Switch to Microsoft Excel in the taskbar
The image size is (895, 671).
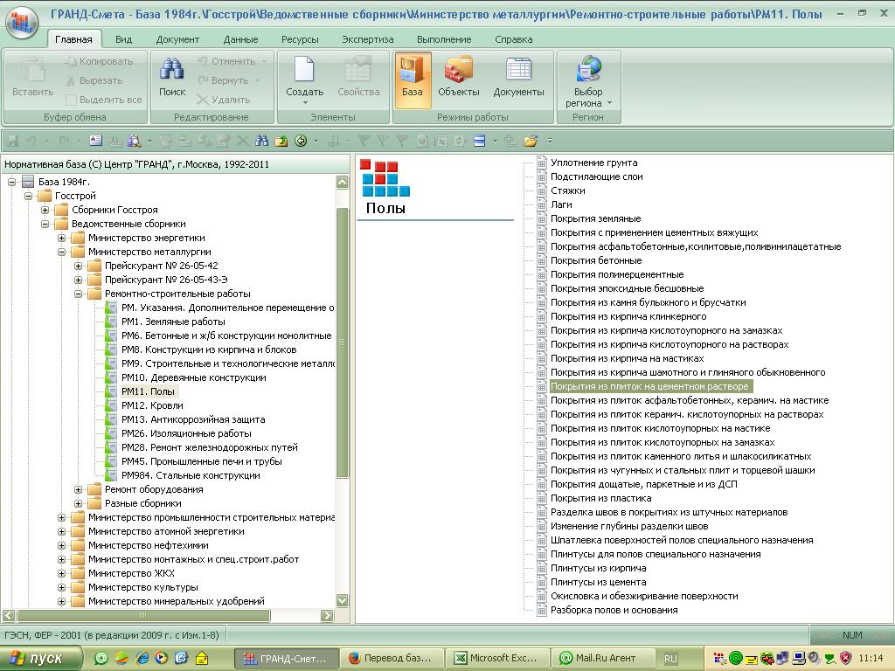point(497,658)
